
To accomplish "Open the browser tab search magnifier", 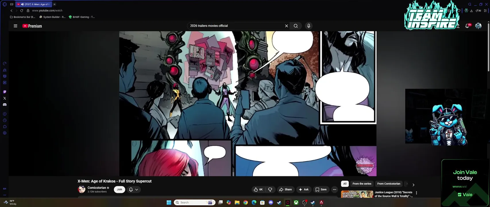I will [470, 4].
